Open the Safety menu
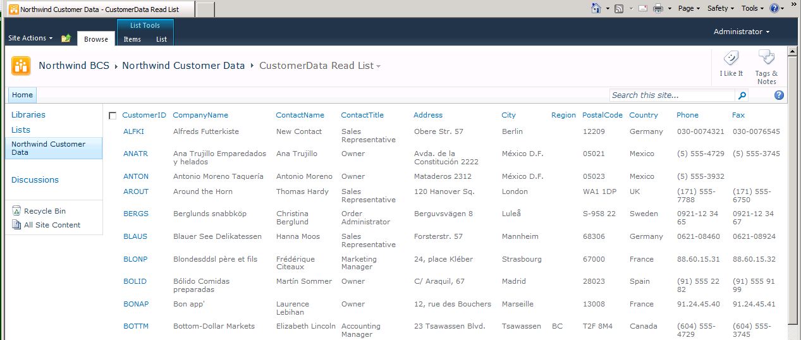The width and height of the screenshot is (801, 340). (721, 8)
